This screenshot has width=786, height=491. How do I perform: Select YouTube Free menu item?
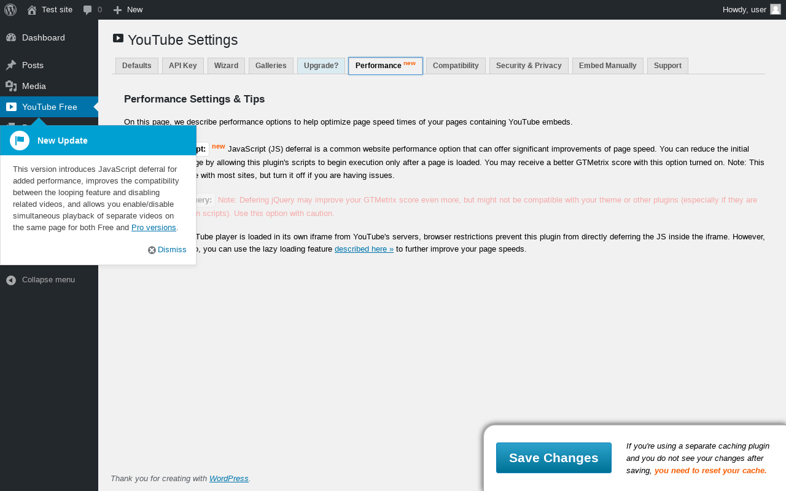pos(49,107)
